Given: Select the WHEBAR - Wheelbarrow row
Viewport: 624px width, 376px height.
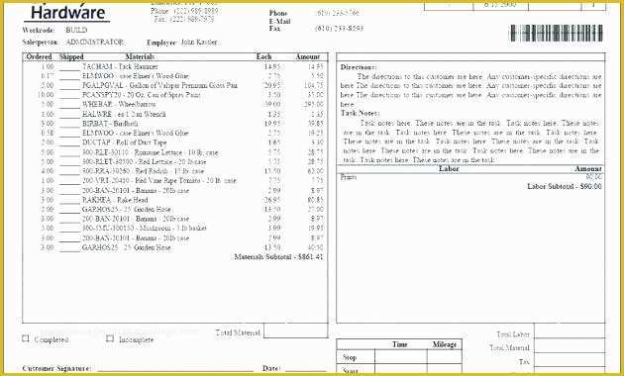Looking at the screenshot, I should click(174, 105).
